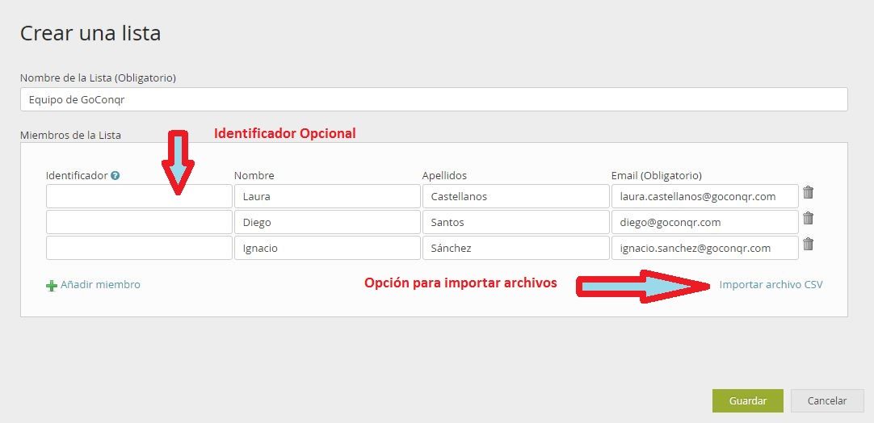
Task: Remove Ignacio Sánchez row using trash icon
Action: (808, 245)
